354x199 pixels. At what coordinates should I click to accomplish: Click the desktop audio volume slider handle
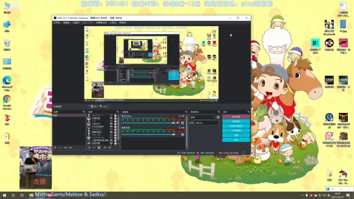[173, 134]
